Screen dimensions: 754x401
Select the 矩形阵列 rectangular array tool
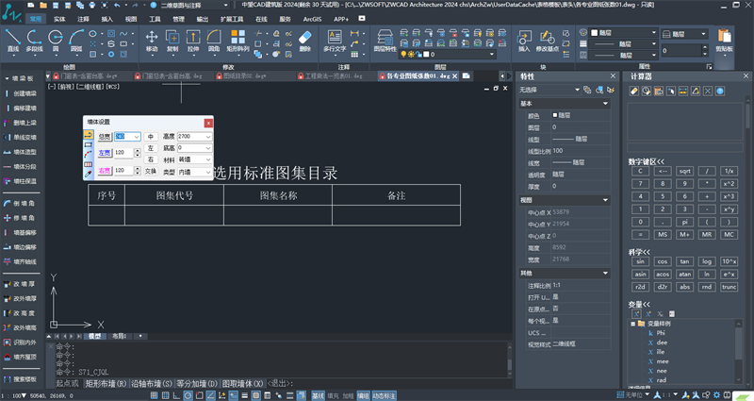click(x=238, y=41)
